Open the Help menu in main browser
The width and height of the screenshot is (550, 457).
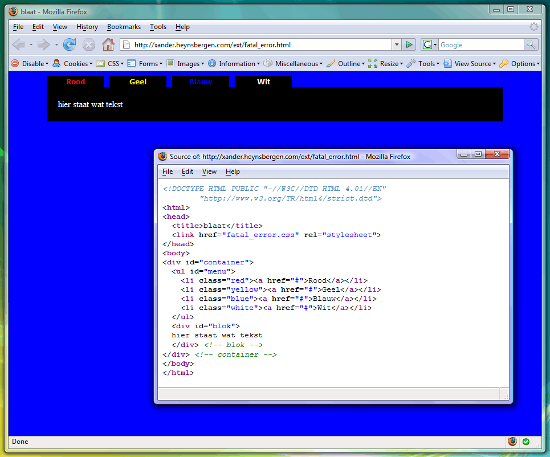point(182,27)
